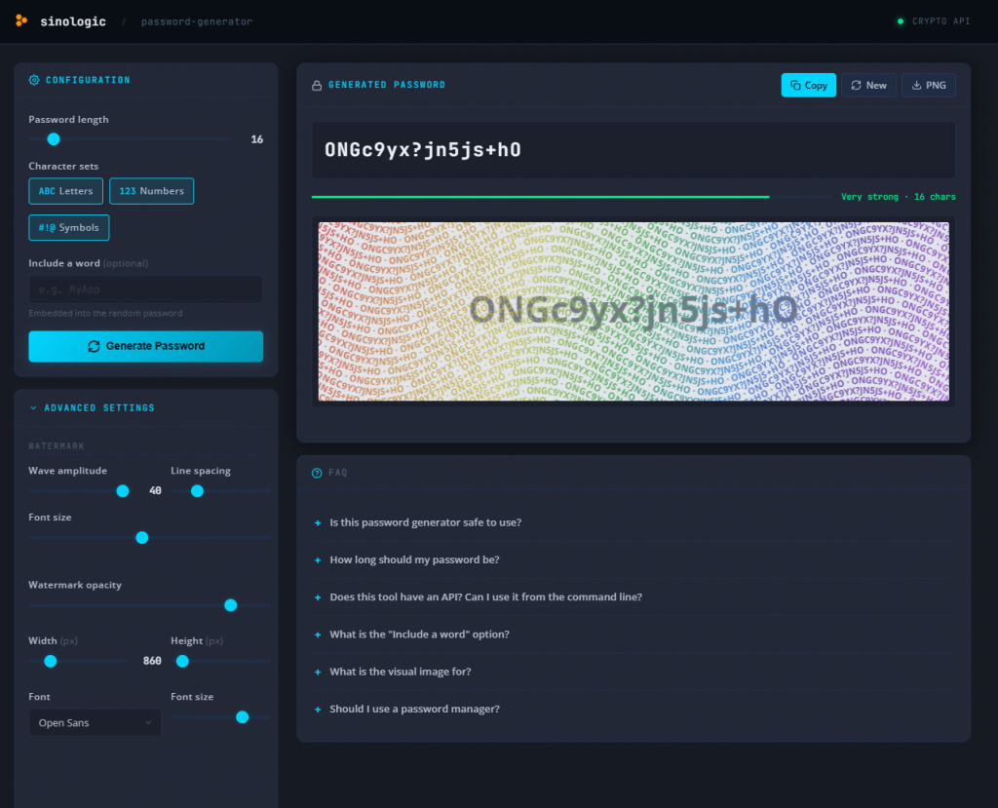Click the green Crypto API status dot
The width and height of the screenshot is (998, 808).
click(900, 20)
